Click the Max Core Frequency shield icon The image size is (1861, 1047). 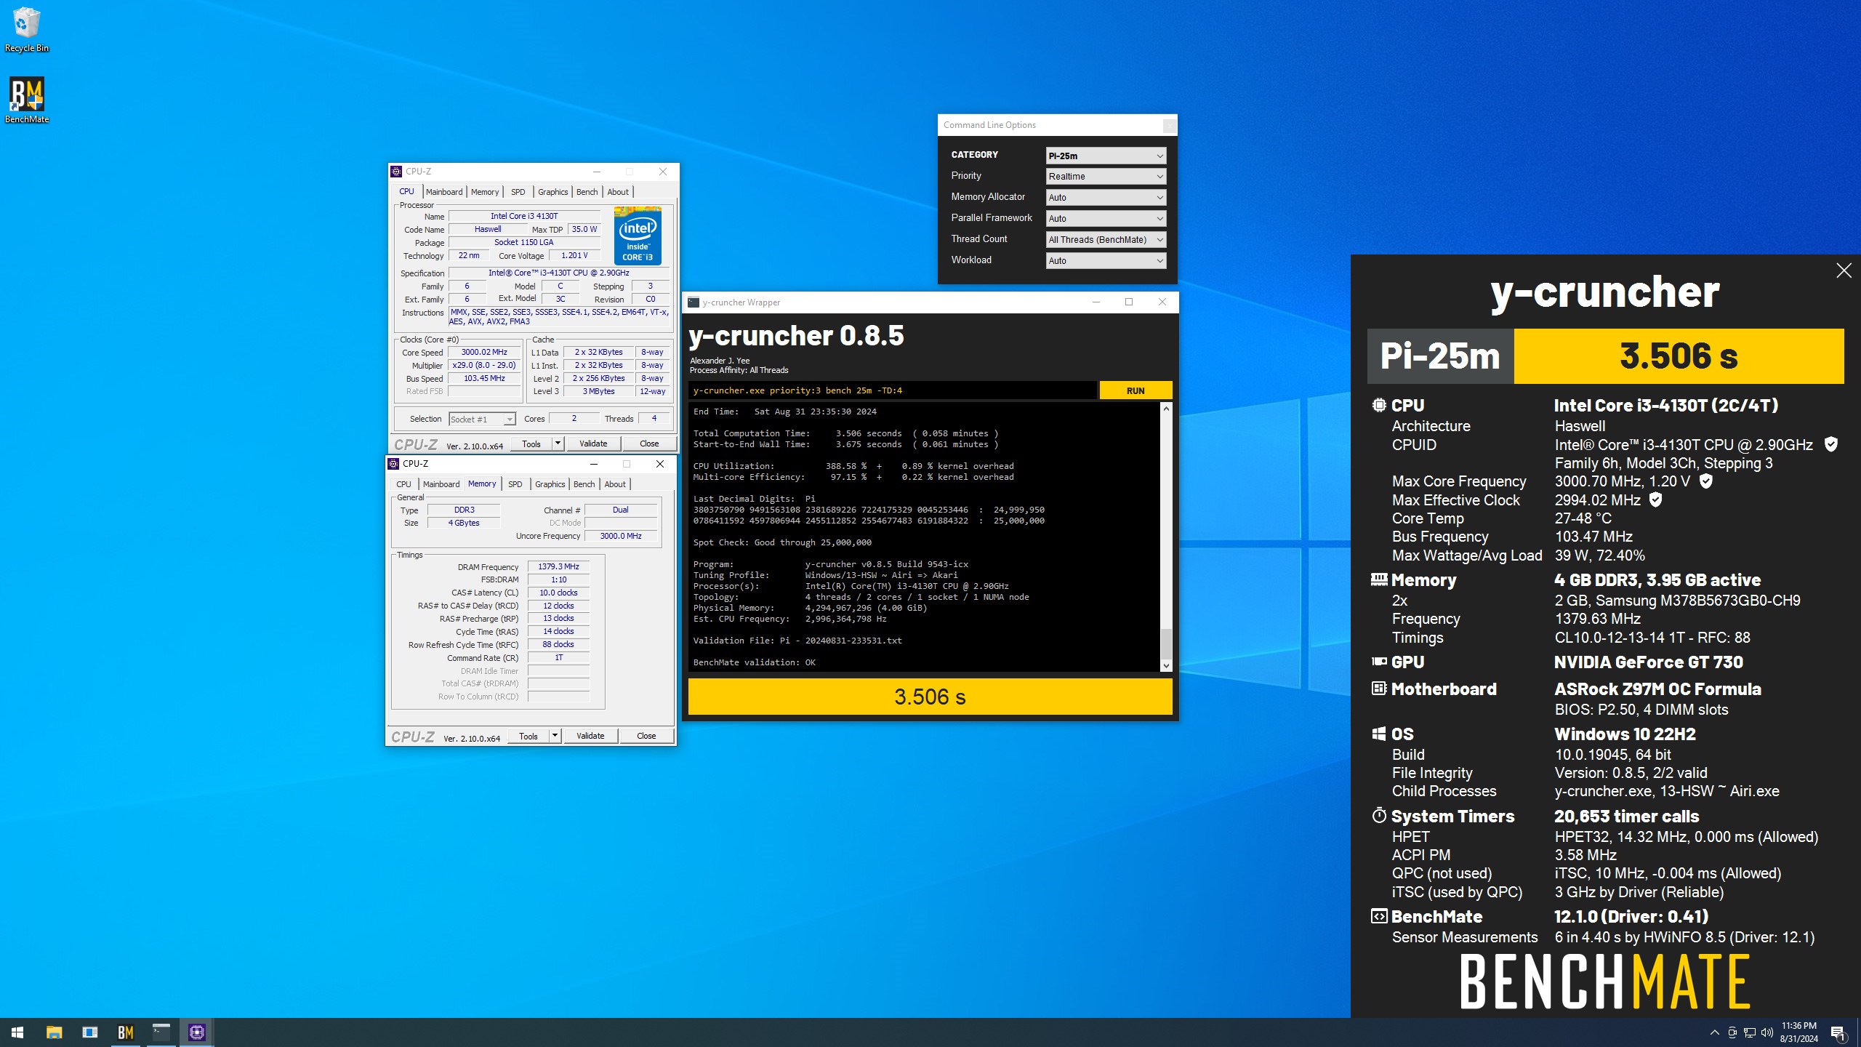[x=1705, y=481]
